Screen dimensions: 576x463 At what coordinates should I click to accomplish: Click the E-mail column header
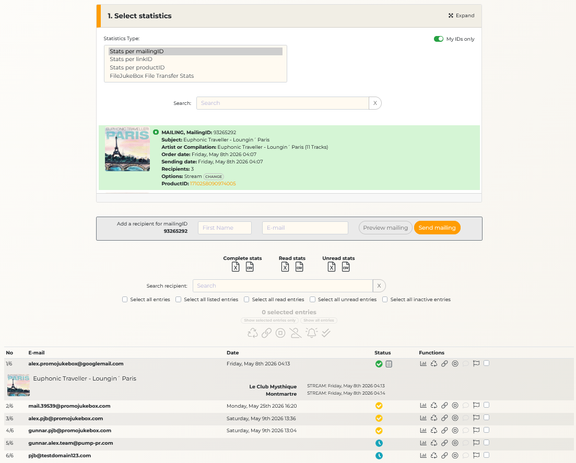pos(37,353)
